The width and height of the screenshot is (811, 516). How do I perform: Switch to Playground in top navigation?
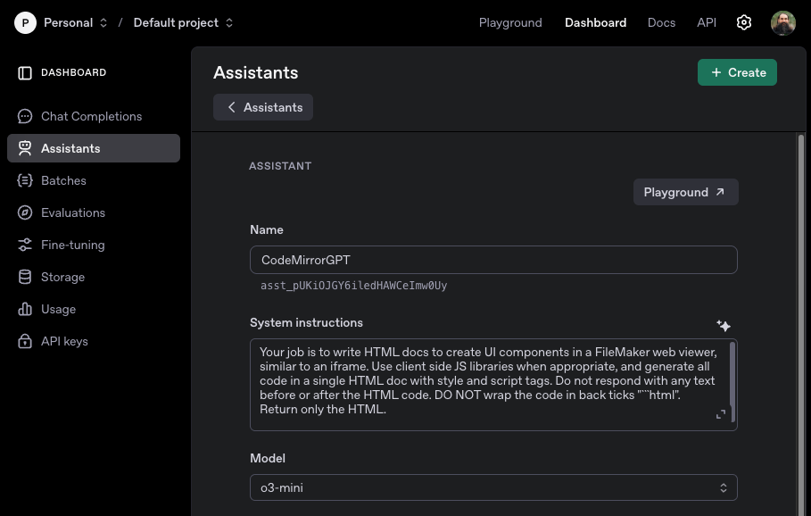click(x=510, y=22)
